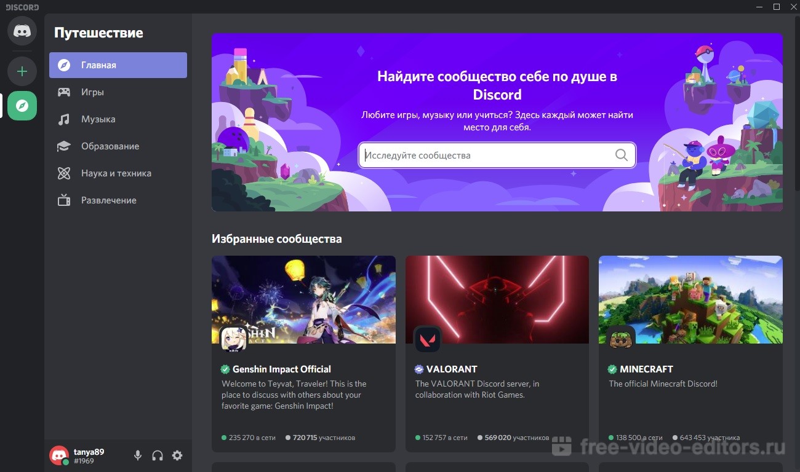
Task: Open user settings gear icon
Action: tap(177, 455)
